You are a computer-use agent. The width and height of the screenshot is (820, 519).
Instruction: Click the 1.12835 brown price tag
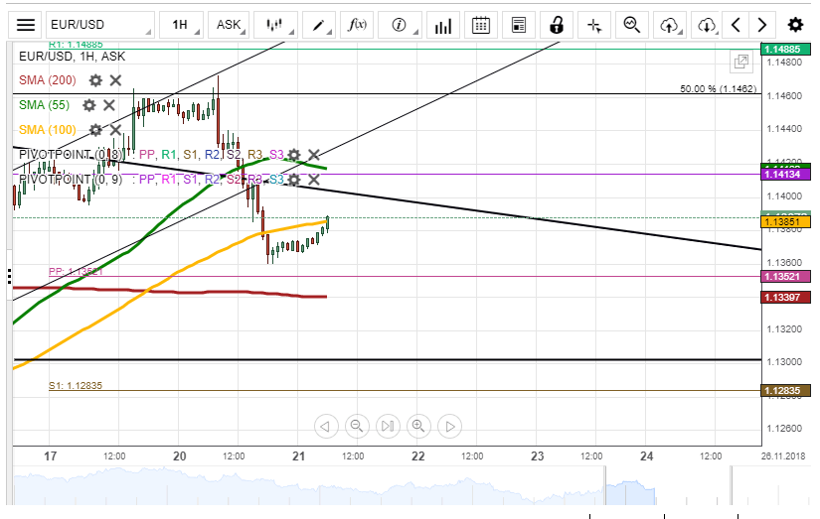(785, 391)
